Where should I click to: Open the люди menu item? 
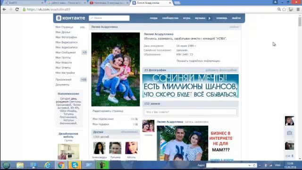(x=153, y=18)
